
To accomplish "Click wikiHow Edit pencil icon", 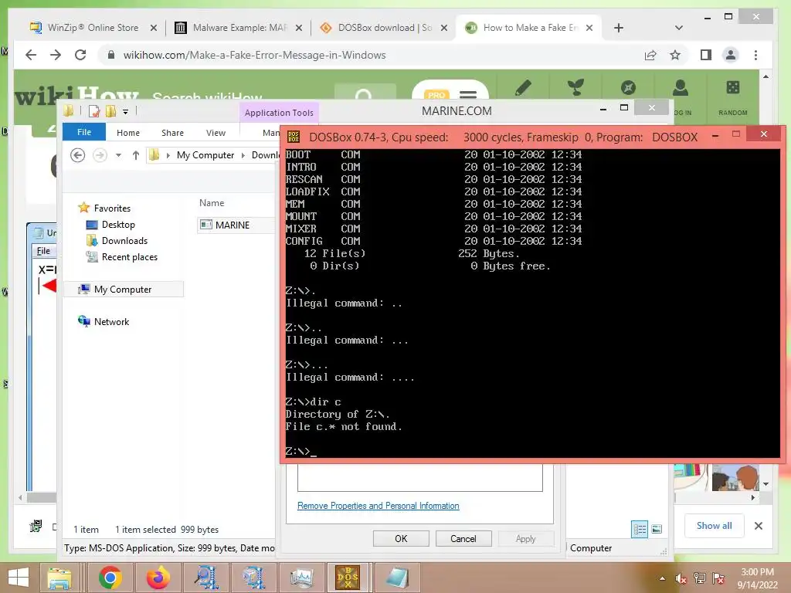I will tap(523, 88).
